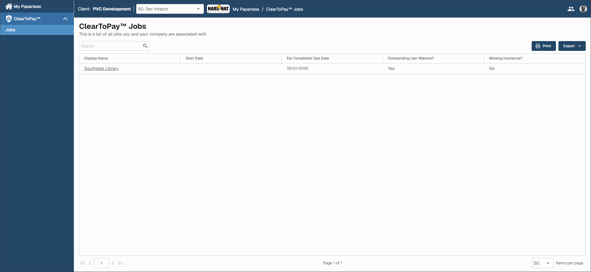Open the Export dropdown
Viewport: 591px width, 272px height.
pos(572,46)
